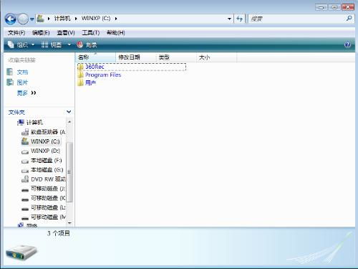This screenshot has width=358, height=269.
Task: Select the 360Rec folder icon
Action: point(80,67)
